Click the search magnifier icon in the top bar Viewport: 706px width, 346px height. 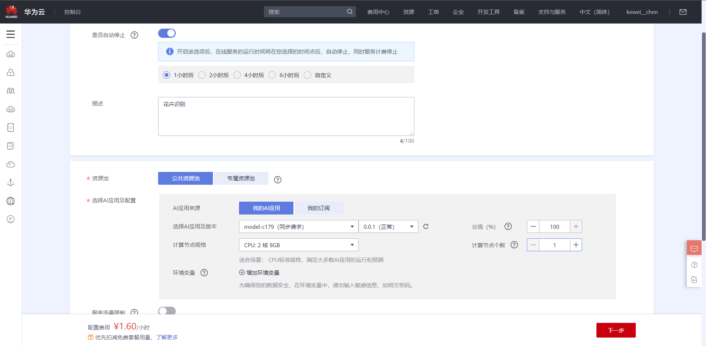tap(350, 11)
